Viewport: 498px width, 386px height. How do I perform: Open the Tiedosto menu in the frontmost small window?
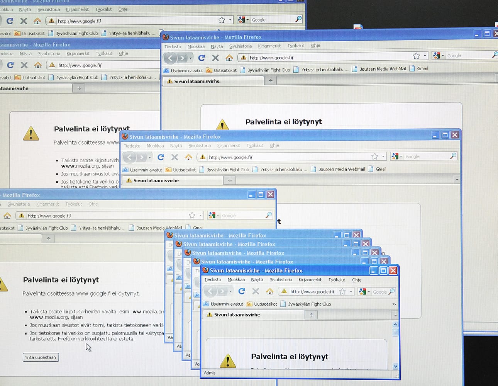pyautogui.click(x=213, y=280)
